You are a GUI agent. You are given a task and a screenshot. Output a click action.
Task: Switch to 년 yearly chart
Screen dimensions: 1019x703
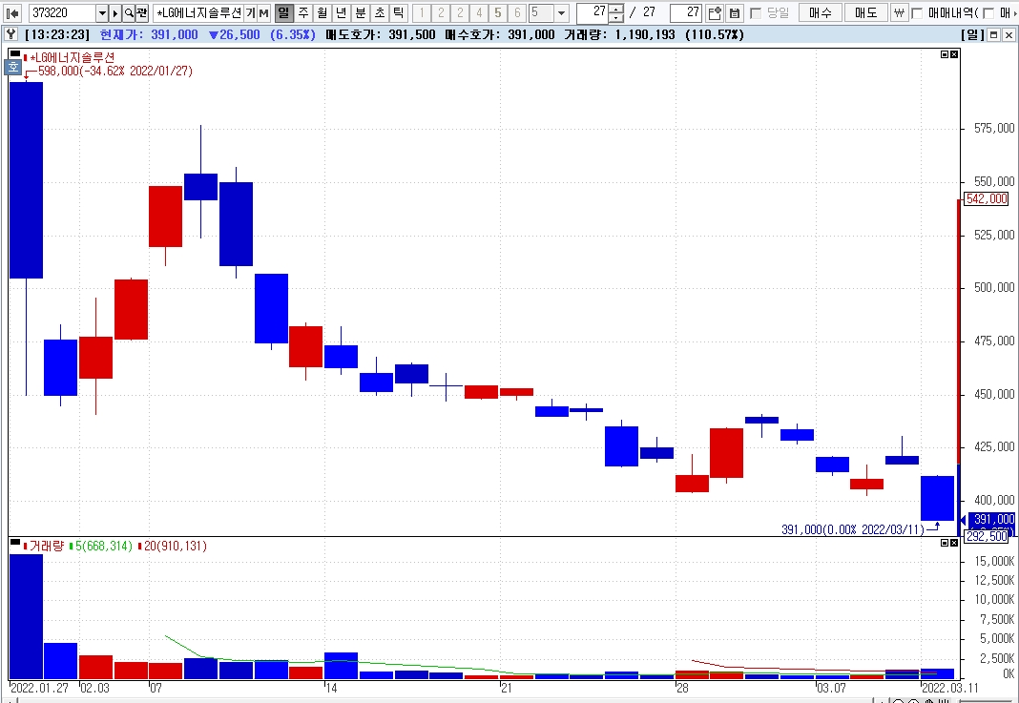tap(342, 12)
